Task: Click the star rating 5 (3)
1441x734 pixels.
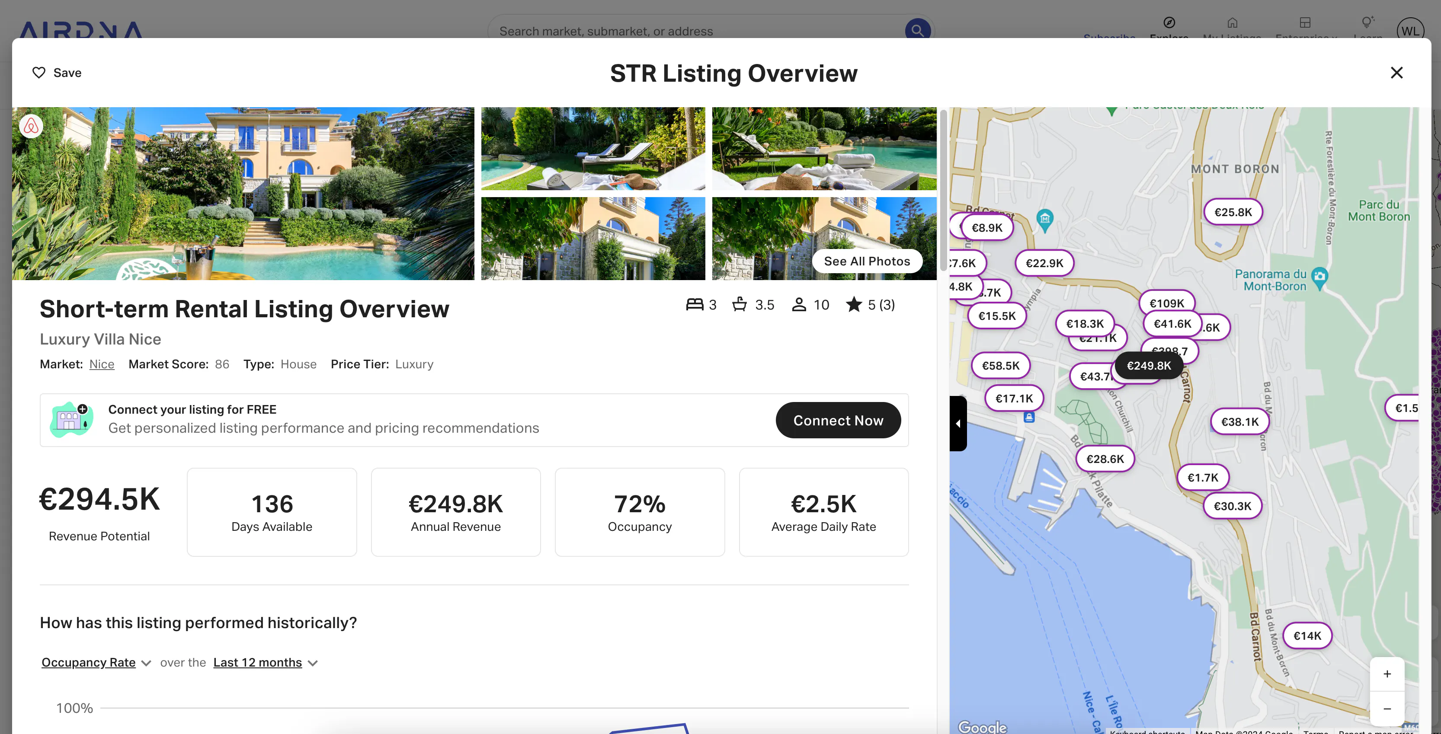Action: [871, 305]
